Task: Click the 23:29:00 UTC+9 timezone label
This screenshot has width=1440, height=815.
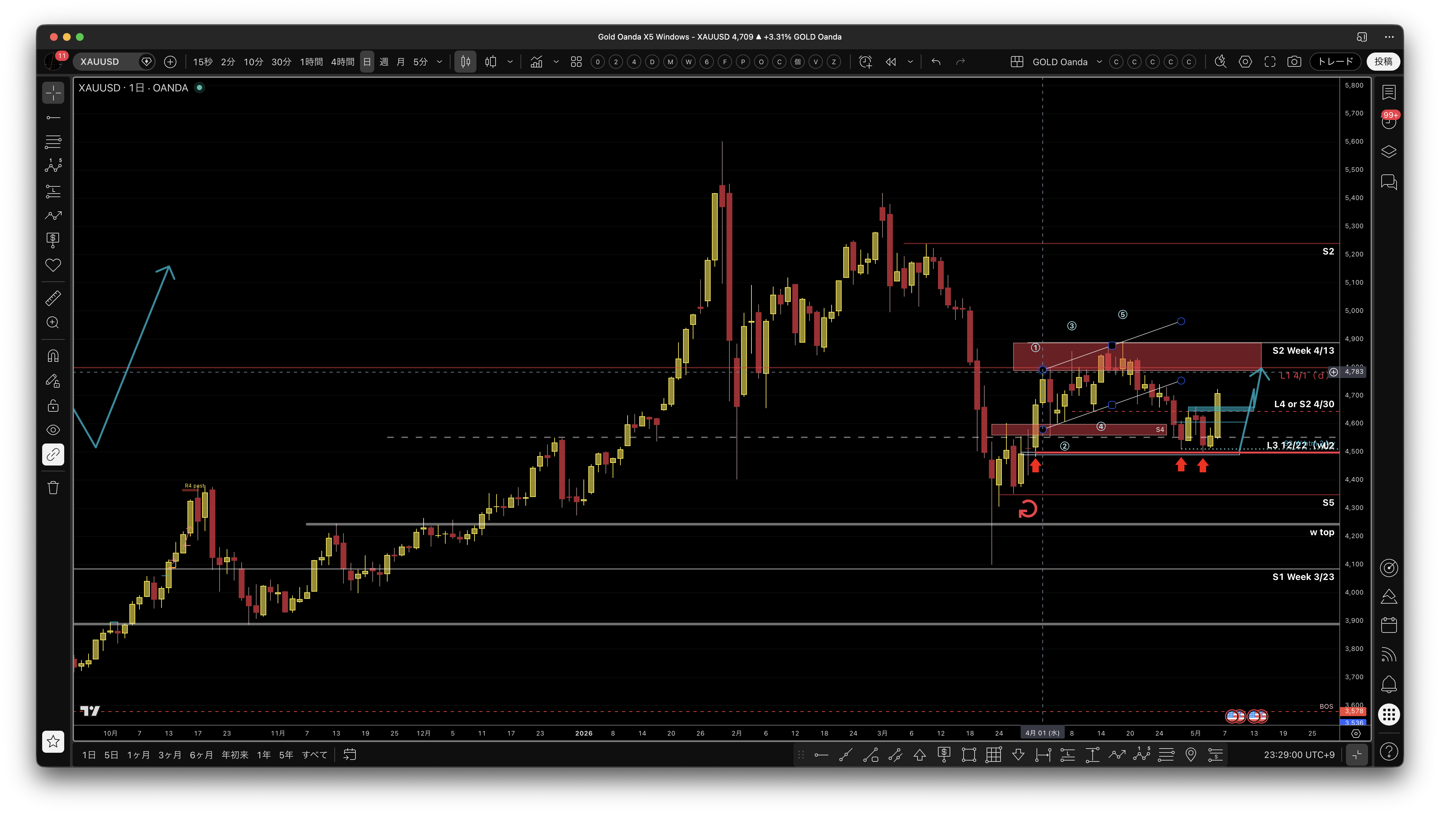Action: point(1300,755)
